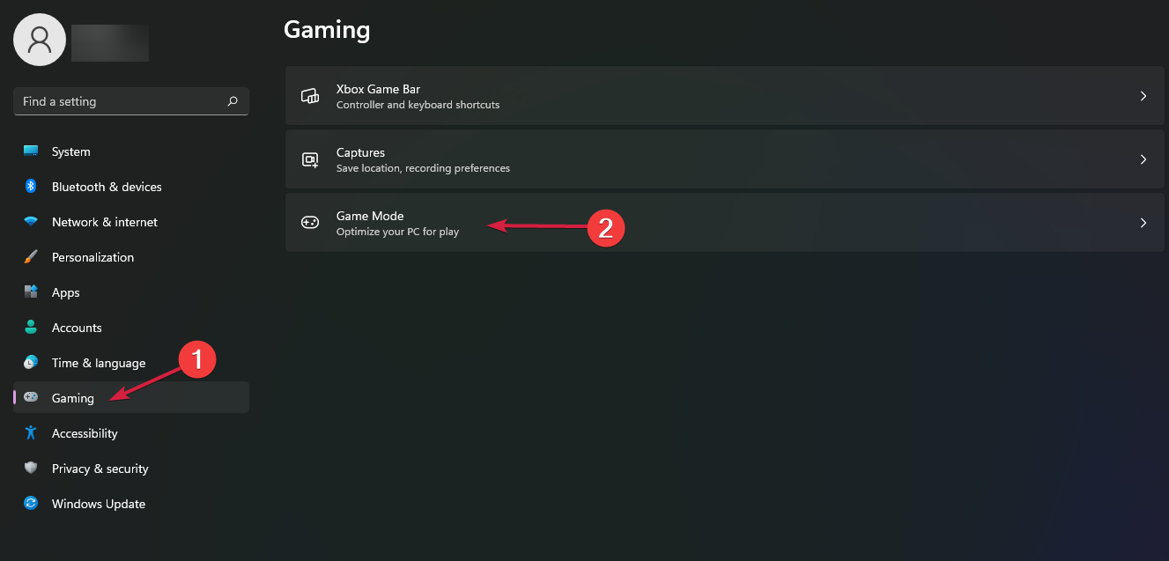Click the Apps grid icon
This screenshot has width=1169, height=561.
point(31,292)
